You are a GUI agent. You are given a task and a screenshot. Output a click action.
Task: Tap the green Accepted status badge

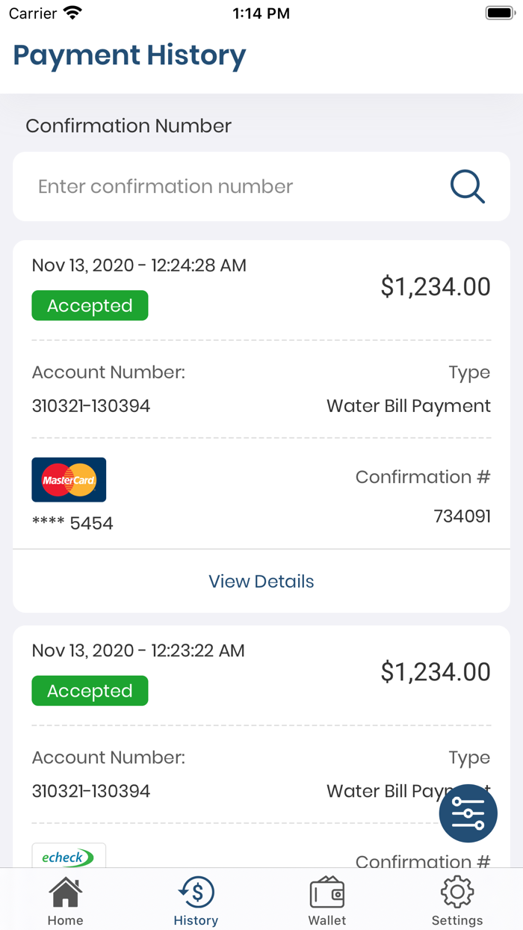90,305
